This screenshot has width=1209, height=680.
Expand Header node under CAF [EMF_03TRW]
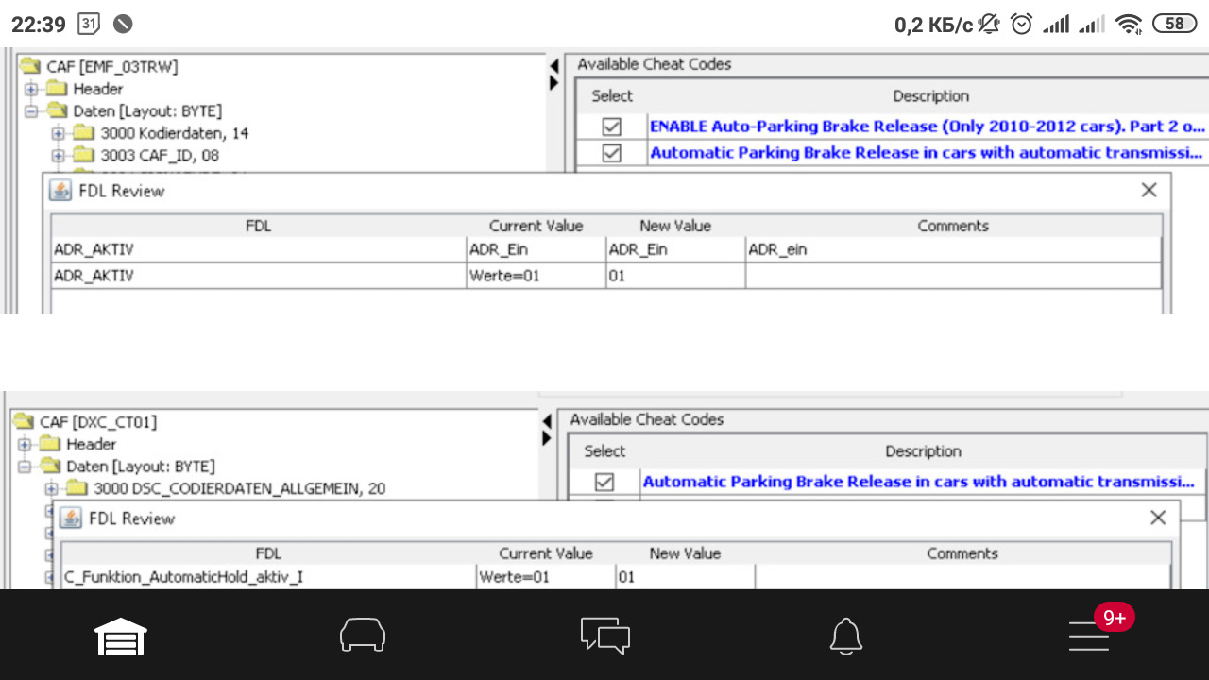[x=31, y=90]
